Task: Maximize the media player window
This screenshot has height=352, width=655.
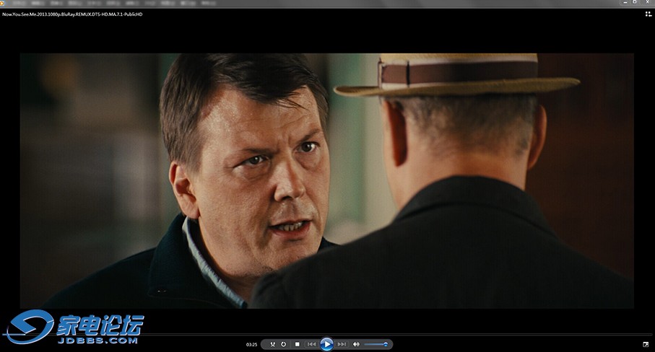Action: point(634,3)
